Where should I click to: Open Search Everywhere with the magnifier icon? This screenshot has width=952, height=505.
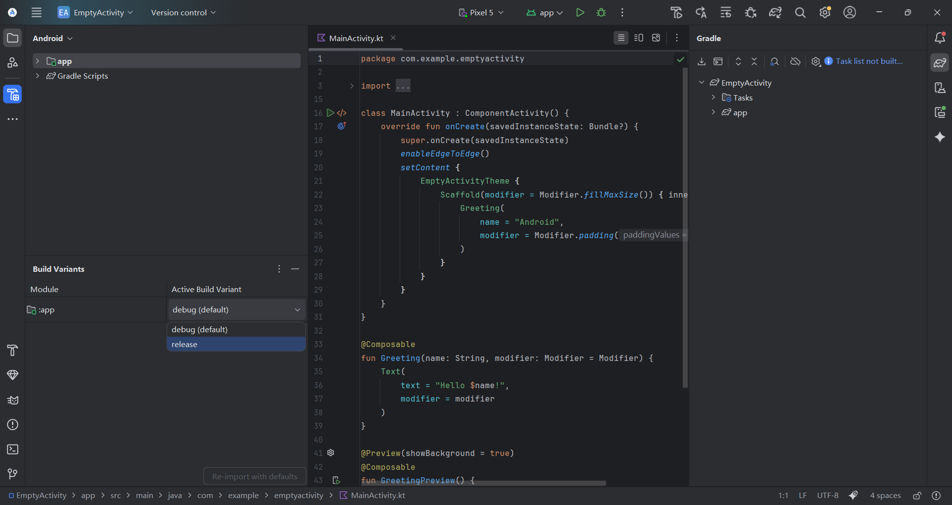coord(800,12)
